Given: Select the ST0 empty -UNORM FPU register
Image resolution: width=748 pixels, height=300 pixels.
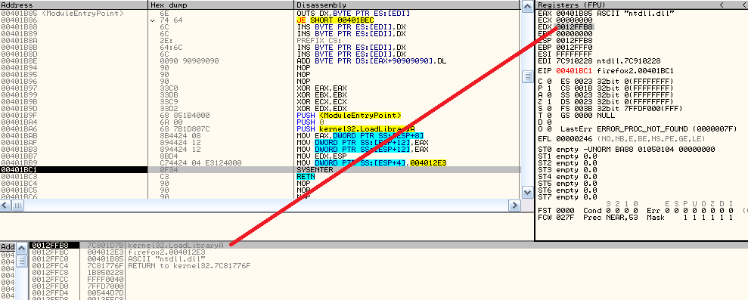Looking at the screenshot, I should [x=626, y=150].
